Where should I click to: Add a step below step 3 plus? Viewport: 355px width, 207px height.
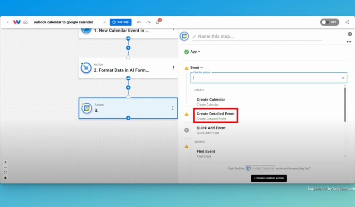tap(128, 118)
